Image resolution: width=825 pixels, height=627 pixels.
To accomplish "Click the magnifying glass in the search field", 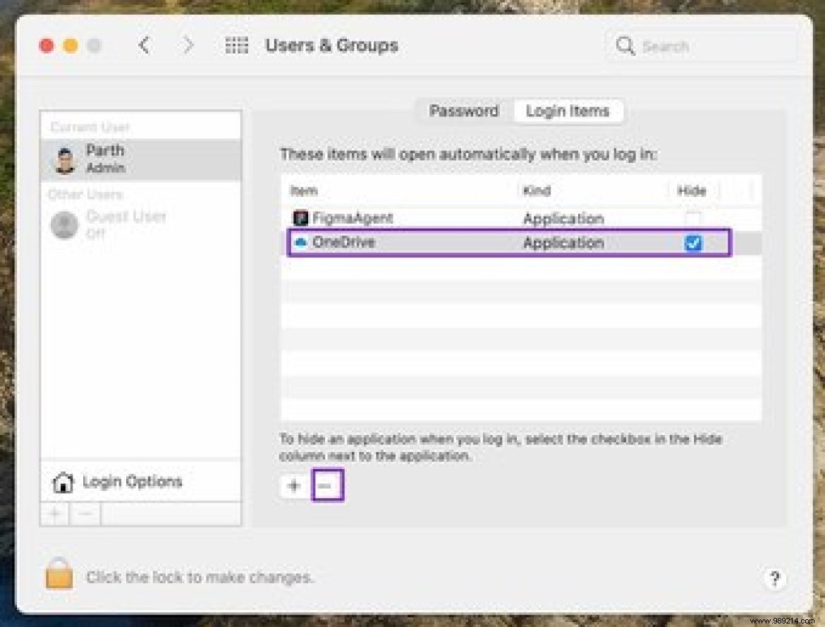I will (625, 45).
